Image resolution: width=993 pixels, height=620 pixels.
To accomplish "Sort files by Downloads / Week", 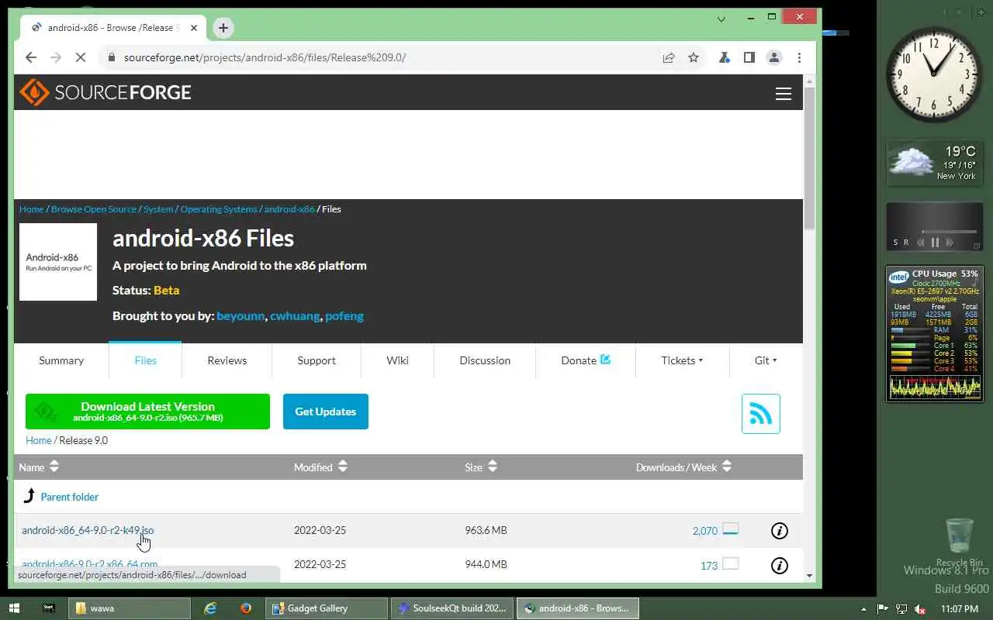I will [x=683, y=467].
